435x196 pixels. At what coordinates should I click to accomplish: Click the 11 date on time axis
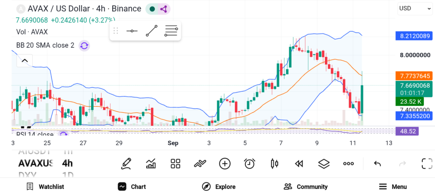[x=353, y=143]
